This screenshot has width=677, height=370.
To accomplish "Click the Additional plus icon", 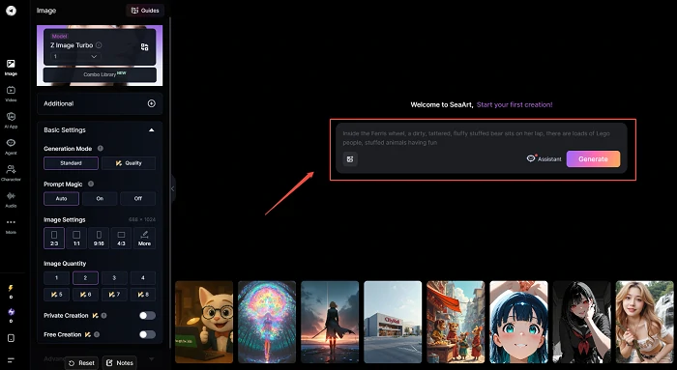I will [x=152, y=103].
